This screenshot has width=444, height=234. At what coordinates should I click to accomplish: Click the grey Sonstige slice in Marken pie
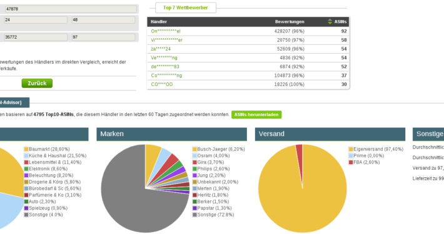128,198
